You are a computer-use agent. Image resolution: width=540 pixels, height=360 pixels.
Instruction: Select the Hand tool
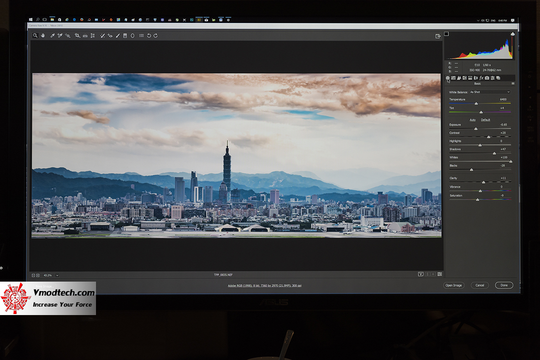pyautogui.click(x=43, y=35)
